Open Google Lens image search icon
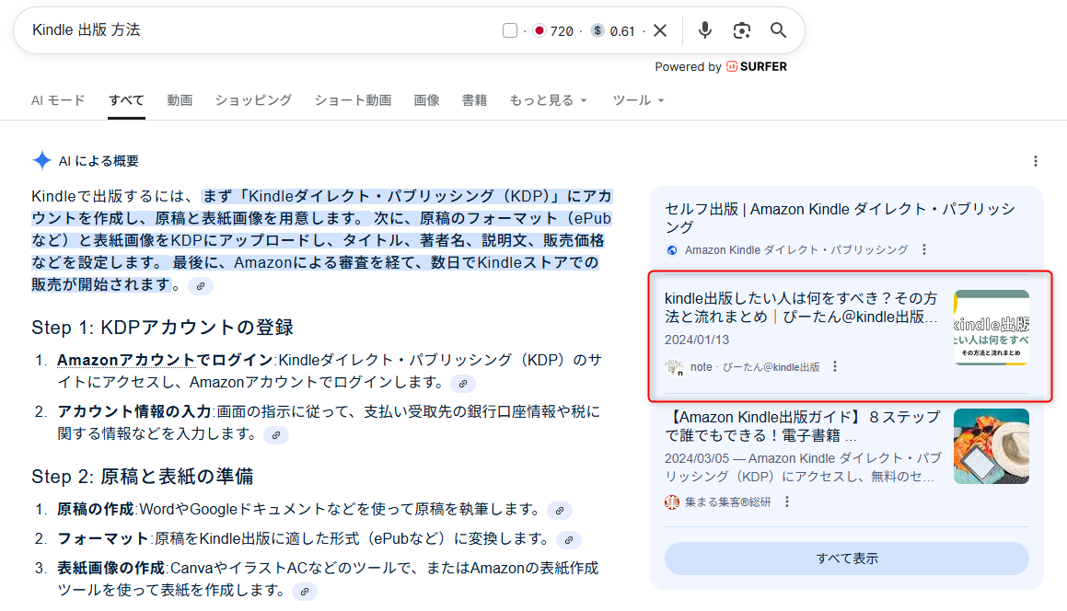 pos(742,30)
